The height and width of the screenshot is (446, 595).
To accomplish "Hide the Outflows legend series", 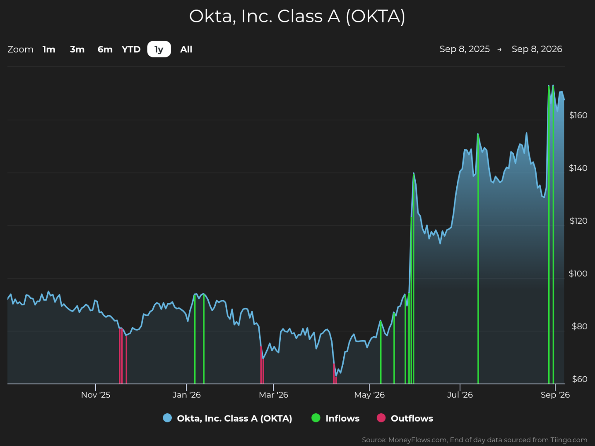I will (x=405, y=418).
